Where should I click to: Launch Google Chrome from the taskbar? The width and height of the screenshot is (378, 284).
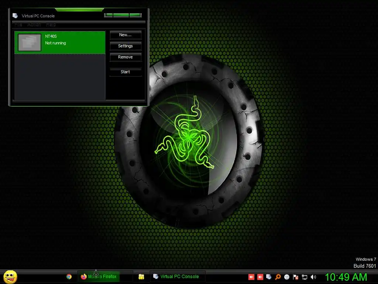69,277
